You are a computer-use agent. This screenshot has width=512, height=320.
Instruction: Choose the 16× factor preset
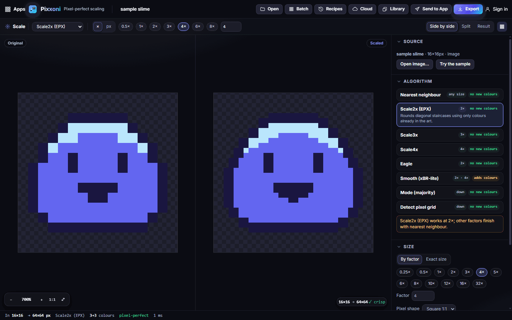point(463,284)
